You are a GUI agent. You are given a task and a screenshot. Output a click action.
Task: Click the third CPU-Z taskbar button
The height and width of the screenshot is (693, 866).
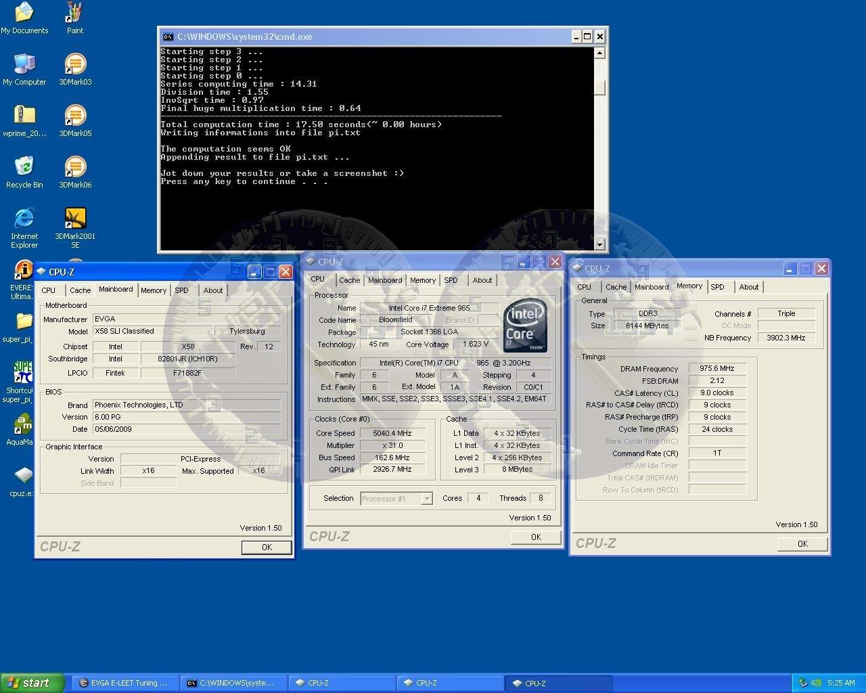559,683
